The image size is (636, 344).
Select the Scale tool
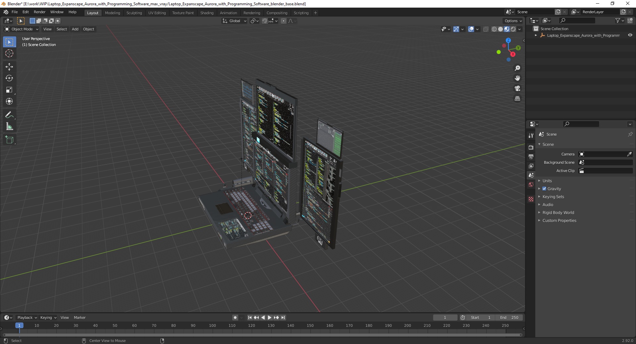9,90
